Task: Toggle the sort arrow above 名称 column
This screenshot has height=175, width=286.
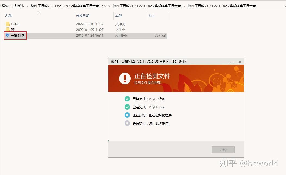Action: click(x=39, y=13)
